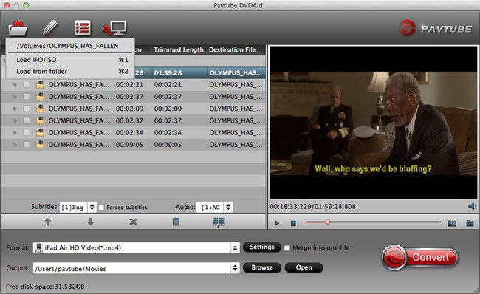Expand the 00:02:21 title row
Image resolution: width=480 pixels, height=294 pixels.
point(15,84)
